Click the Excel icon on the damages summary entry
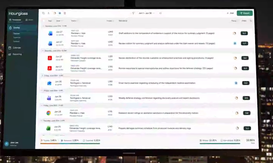This screenshot has width=273, height=163. point(48,128)
